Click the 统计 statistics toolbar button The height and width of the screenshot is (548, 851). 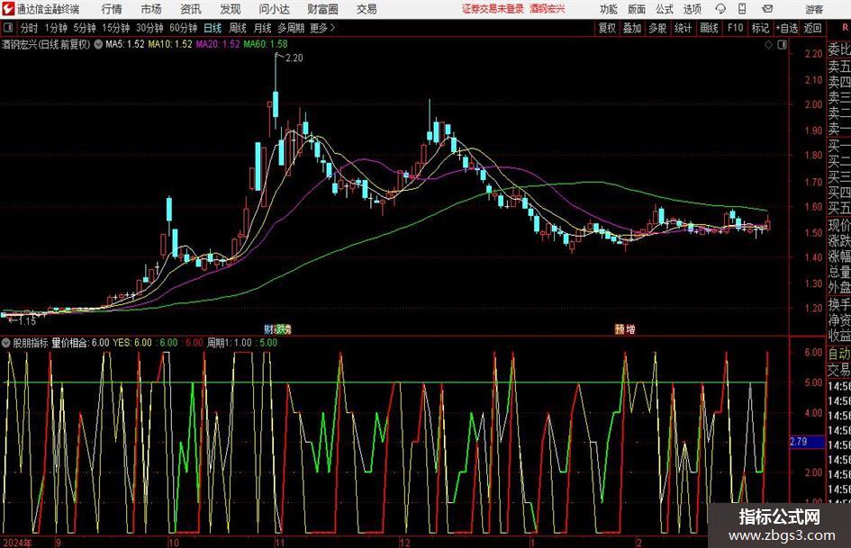(x=683, y=28)
